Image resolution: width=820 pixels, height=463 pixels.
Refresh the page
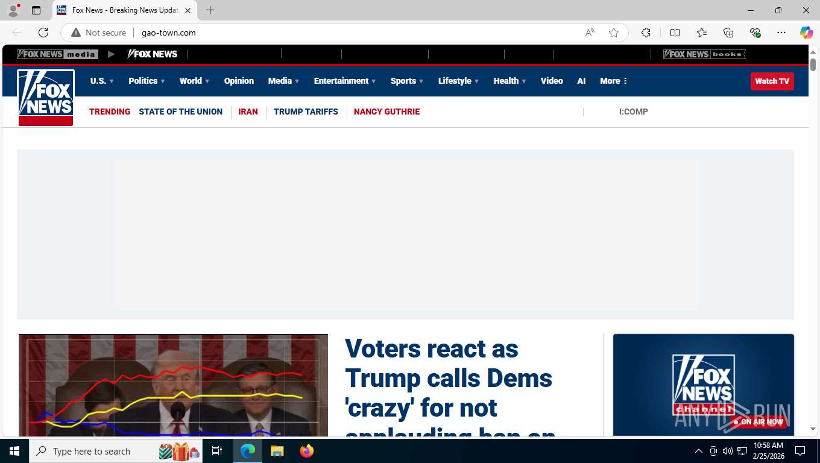43,33
